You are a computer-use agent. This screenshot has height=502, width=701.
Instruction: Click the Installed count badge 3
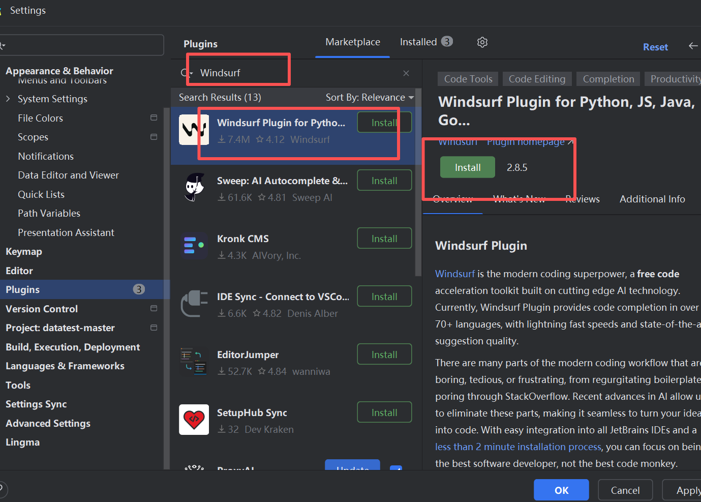(447, 42)
